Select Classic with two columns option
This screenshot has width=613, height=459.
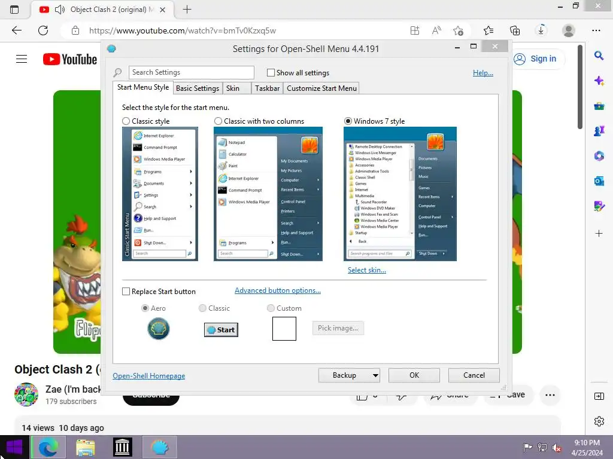coord(218,121)
